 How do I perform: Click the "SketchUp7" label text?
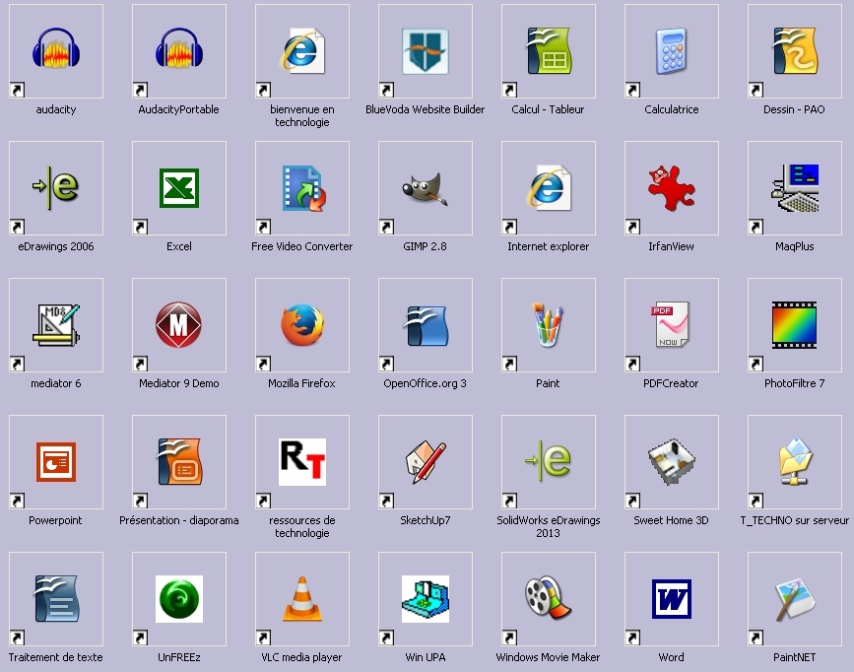point(426,520)
